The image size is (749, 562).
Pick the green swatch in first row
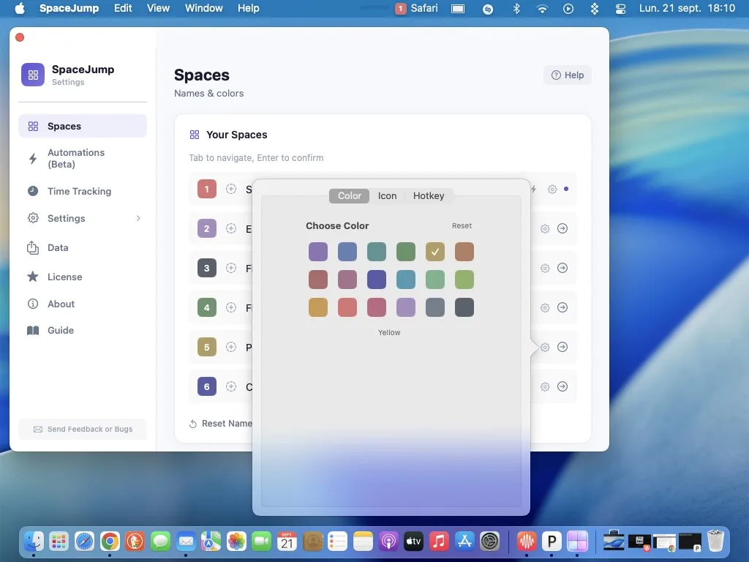(x=405, y=252)
